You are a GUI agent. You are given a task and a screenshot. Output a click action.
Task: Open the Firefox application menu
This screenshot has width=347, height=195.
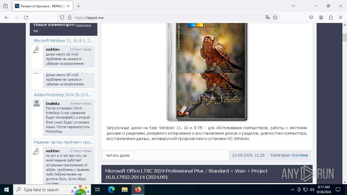(x=340, y=17)
